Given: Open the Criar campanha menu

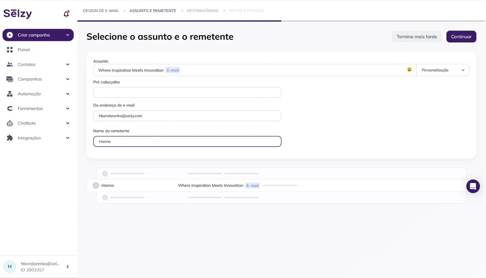Looking at the screenshot, I should tap(38, 35).
